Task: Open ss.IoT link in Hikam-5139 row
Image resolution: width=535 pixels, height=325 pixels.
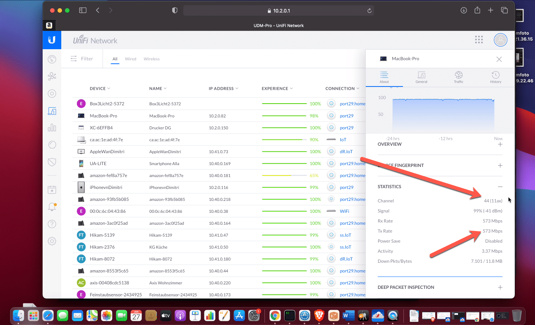Action: point(346,235)
